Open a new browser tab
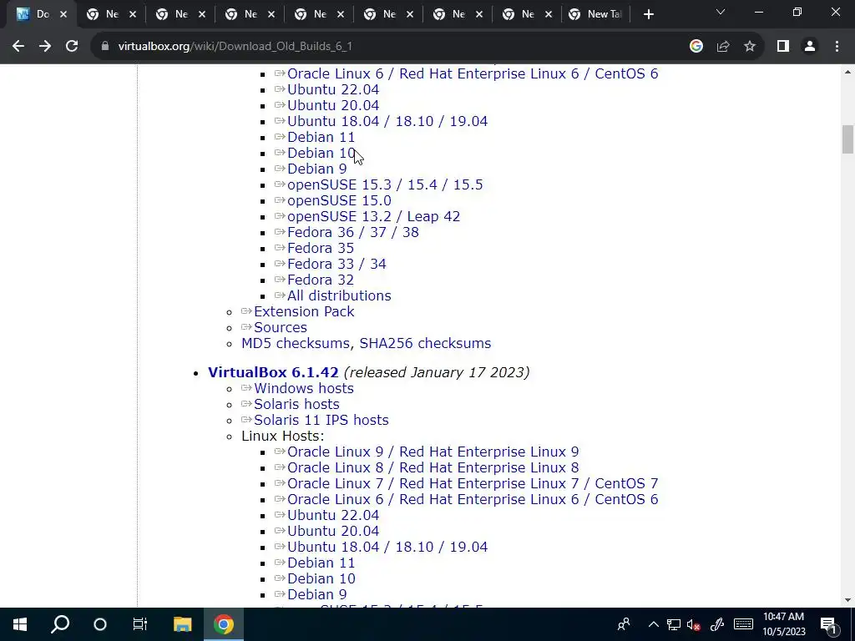 (648, 15)
